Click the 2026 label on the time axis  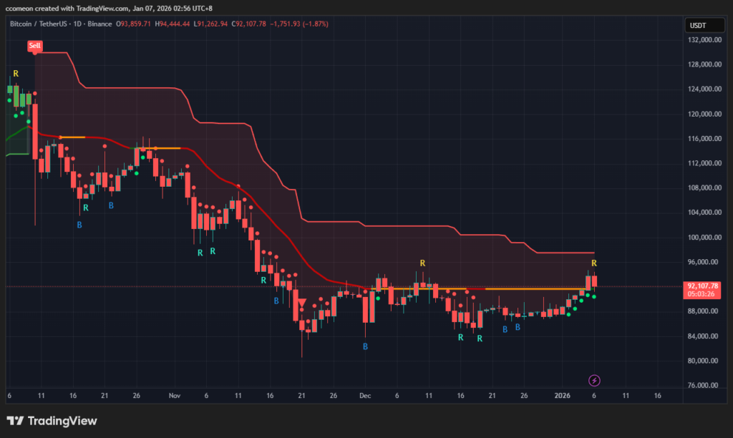(562, 395)
